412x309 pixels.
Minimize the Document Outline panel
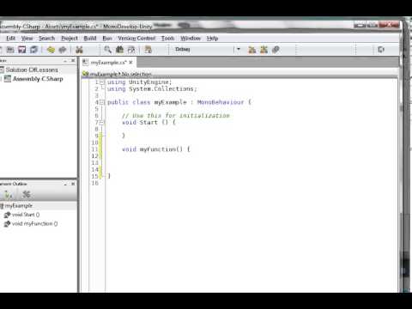click(65, 184)
